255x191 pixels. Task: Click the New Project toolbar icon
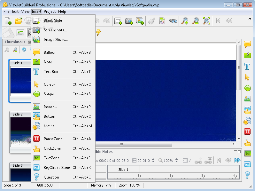click(x=8, y=21)
